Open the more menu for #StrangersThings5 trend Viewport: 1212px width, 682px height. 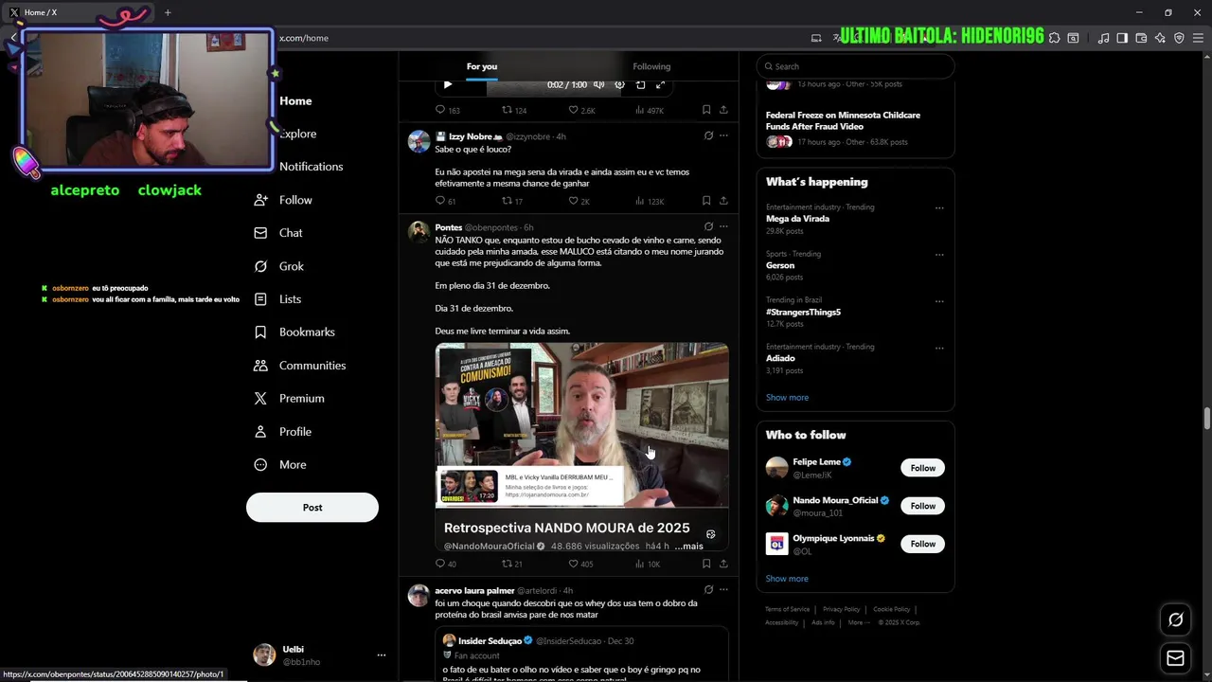[x=939, y=300]
